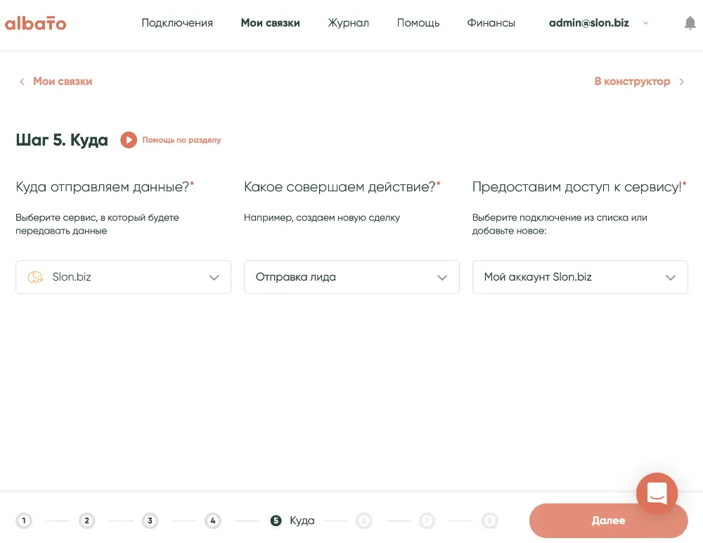The width and height of the screenshot is (703, 543).
Task: Open Подключения in top navigation
Action: point(177,23)
